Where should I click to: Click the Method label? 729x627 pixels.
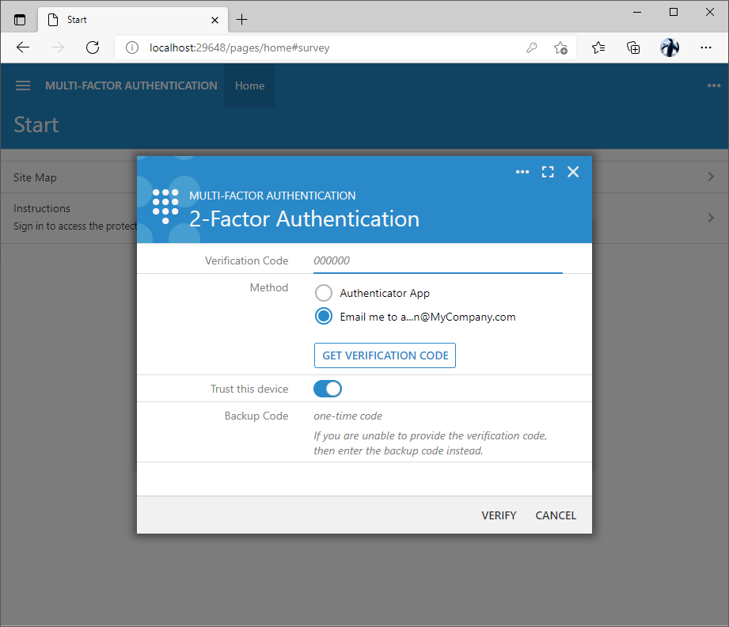(269, 287)
